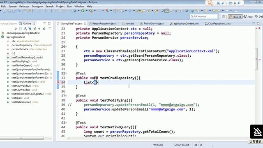Select ctx : ApplicationContext field in Outline

tap(25, 41)
